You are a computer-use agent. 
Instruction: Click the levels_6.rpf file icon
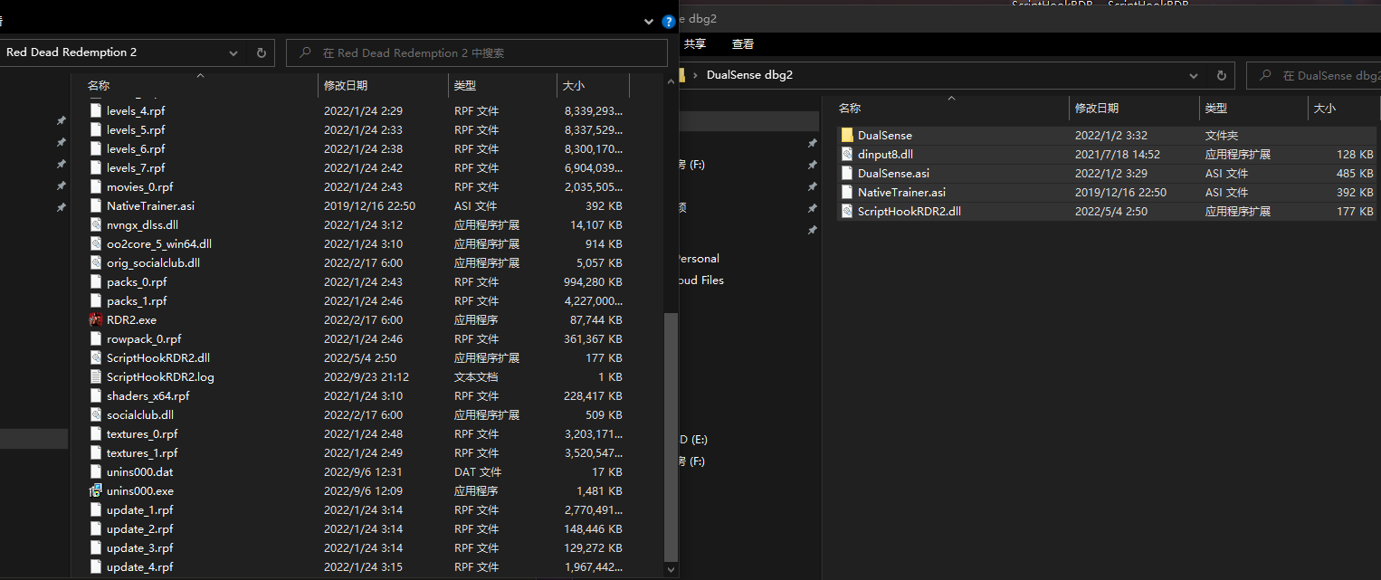(x=96, y=148)
